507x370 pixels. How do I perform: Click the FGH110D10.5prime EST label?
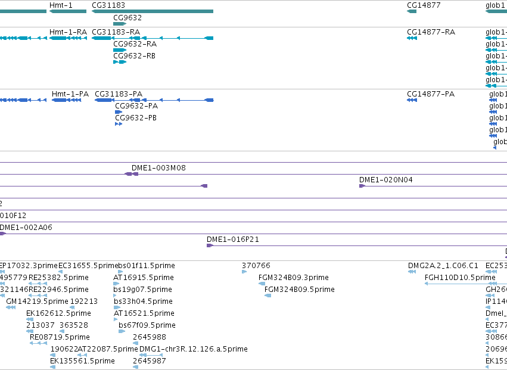tap(460, 278)
